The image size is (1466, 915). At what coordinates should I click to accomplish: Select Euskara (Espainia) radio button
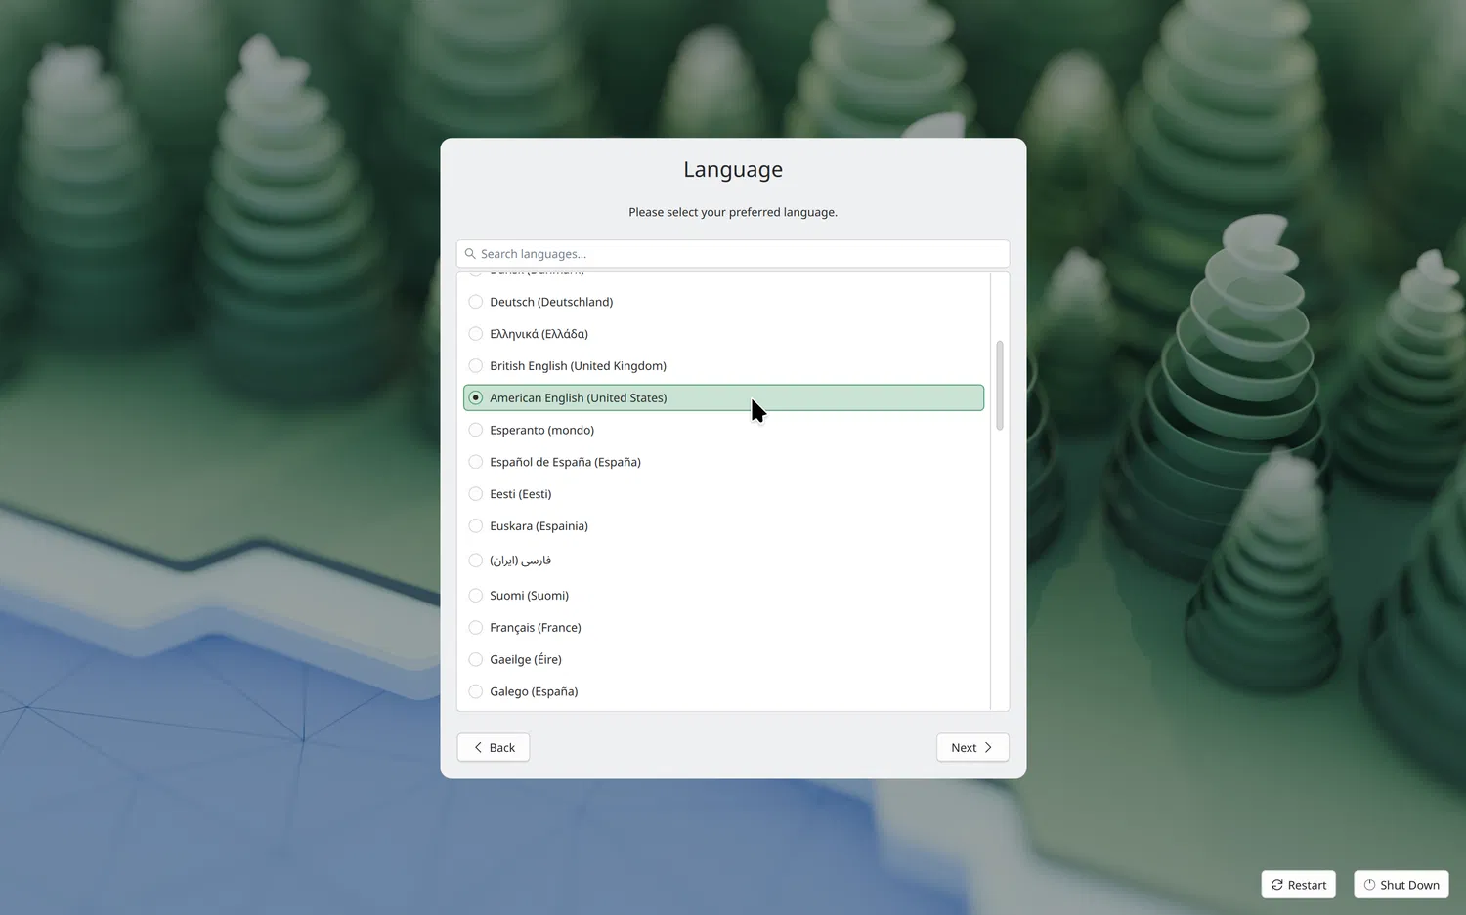pyautogui.click(x=476, y=526)
